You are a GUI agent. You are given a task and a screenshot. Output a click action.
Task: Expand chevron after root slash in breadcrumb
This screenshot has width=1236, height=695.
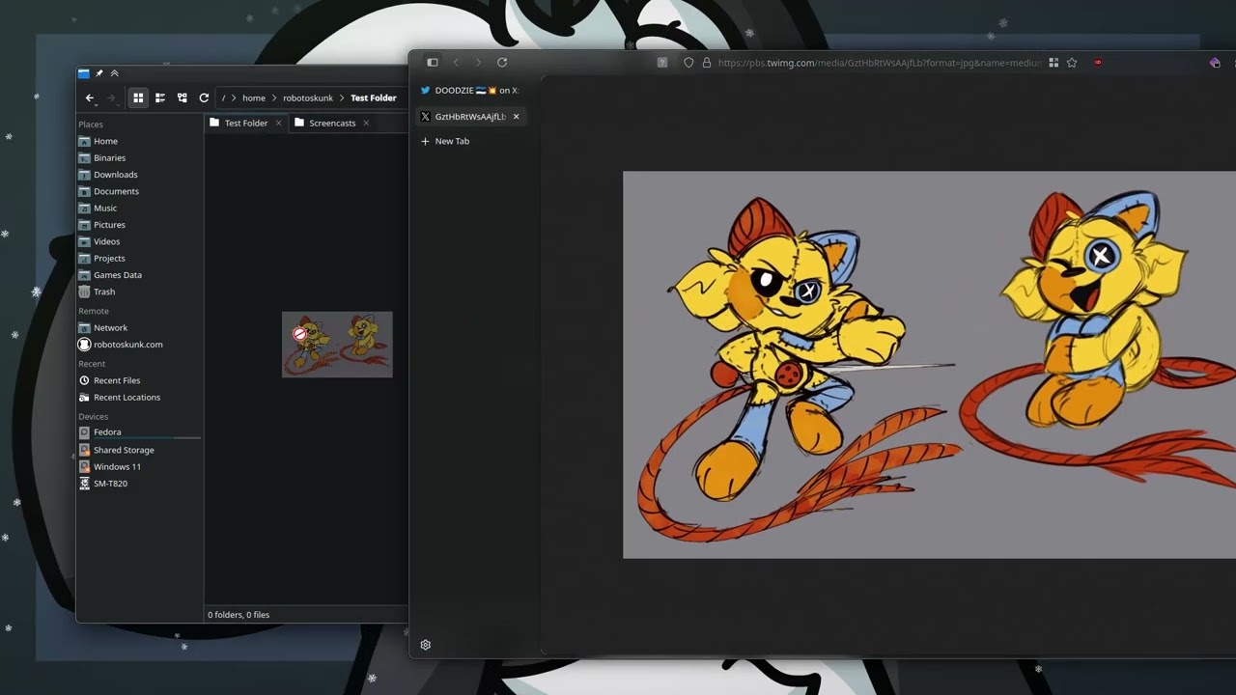234,97
